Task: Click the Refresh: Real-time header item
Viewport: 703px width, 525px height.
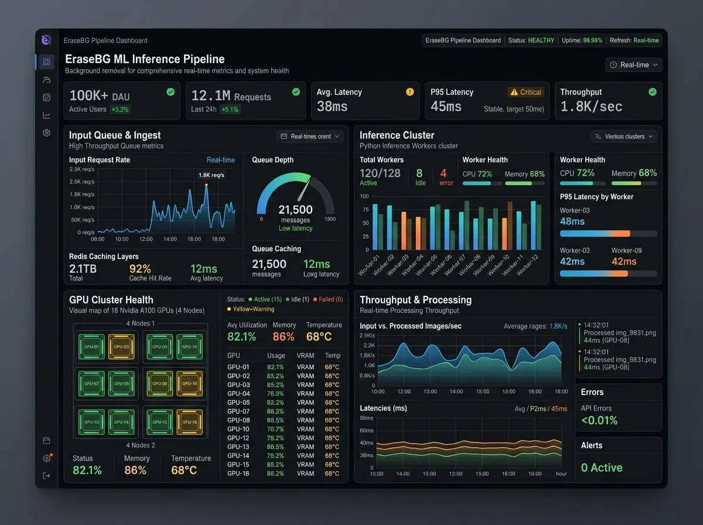Action: (x=634, y=40)
